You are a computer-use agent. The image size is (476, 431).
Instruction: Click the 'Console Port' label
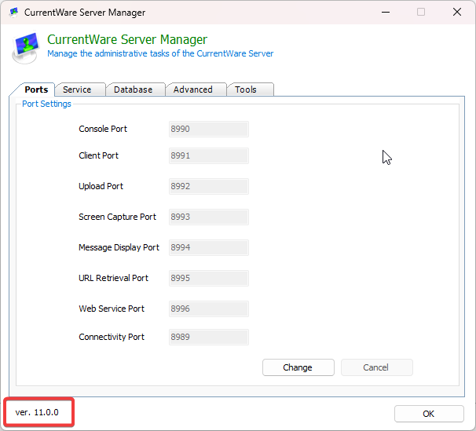[x=103, y=129]
